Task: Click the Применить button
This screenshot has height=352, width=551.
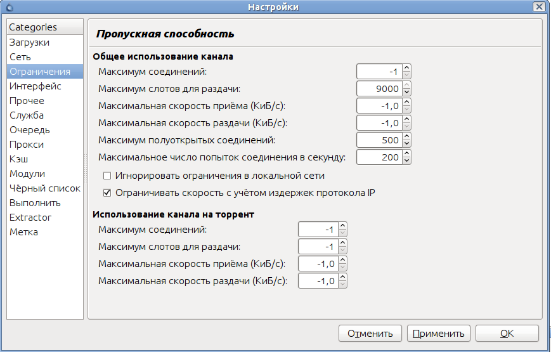Action: click(439, 334)
